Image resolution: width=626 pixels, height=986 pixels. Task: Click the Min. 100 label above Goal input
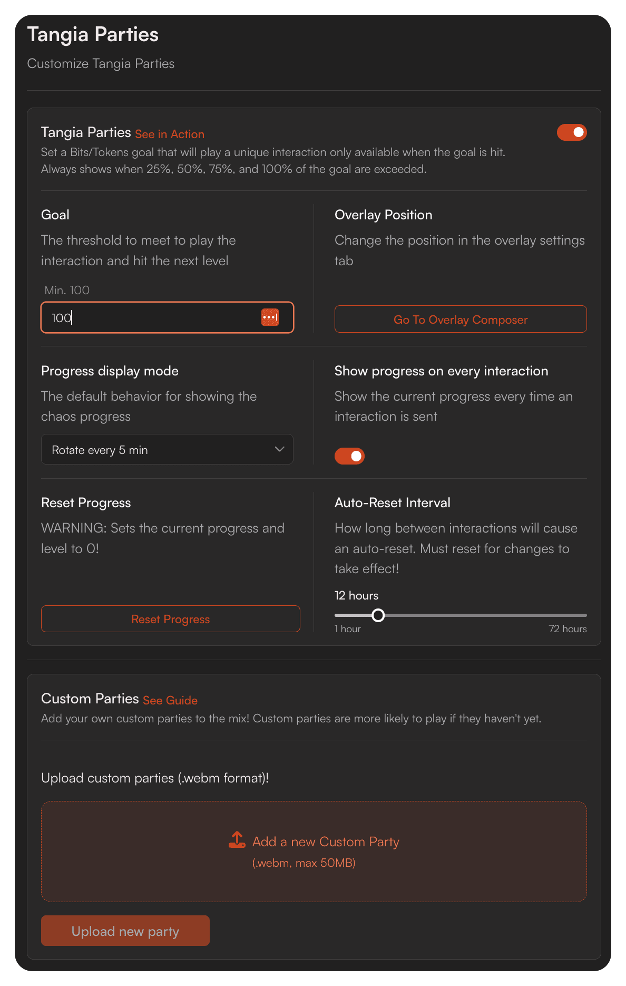67,291
